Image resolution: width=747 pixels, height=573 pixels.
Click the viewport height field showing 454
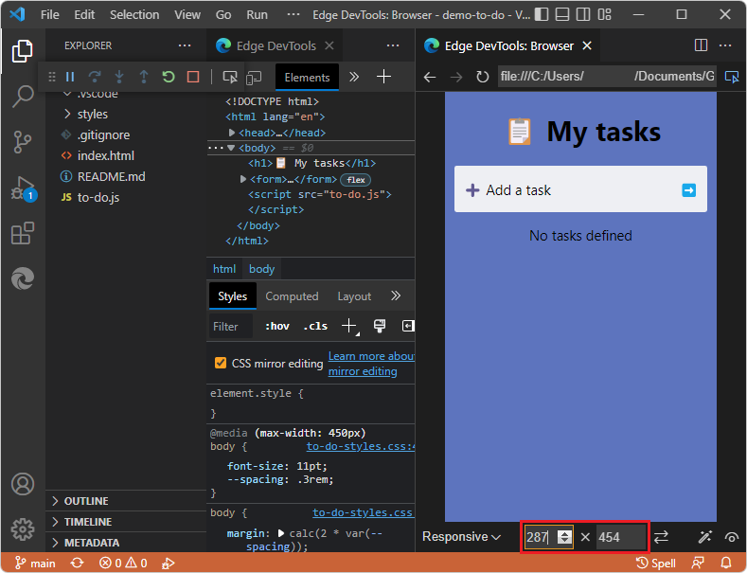[x=619, y=537]
